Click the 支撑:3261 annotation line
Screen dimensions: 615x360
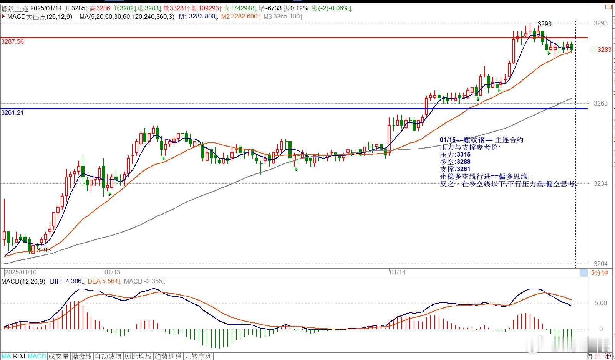[x=455, y=169]
